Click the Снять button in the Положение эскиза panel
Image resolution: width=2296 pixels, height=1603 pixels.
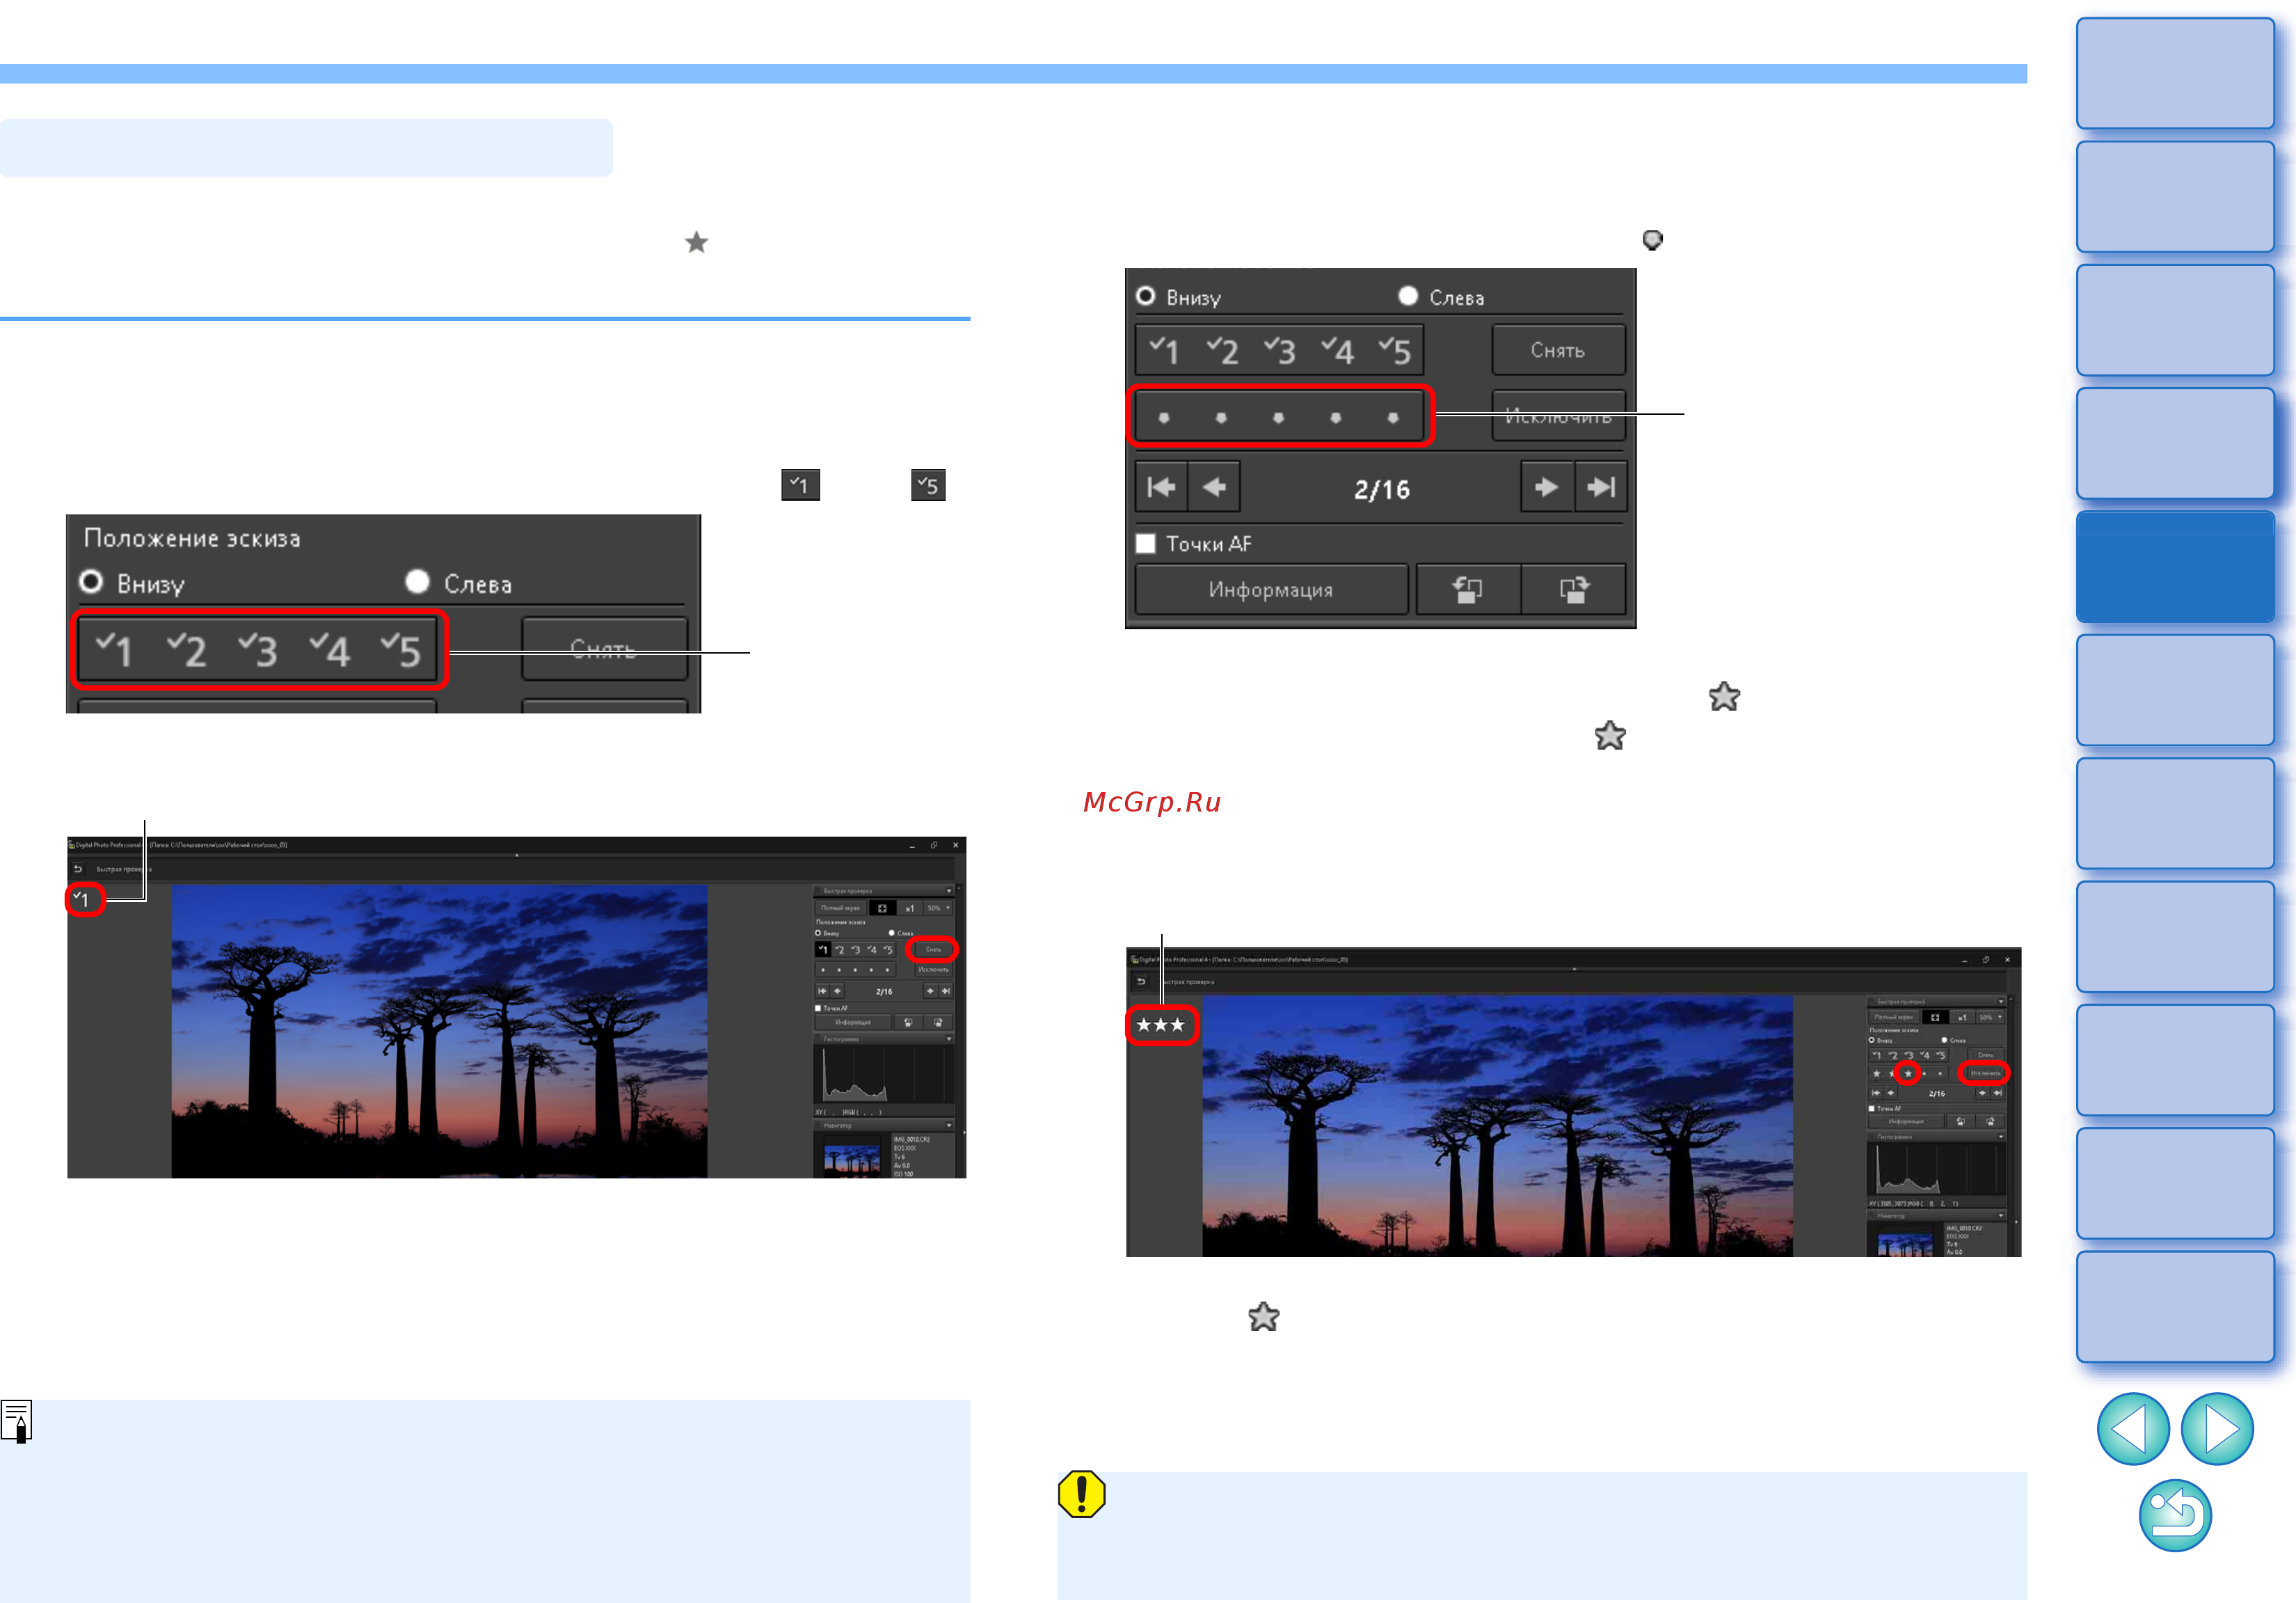point(604,649)
